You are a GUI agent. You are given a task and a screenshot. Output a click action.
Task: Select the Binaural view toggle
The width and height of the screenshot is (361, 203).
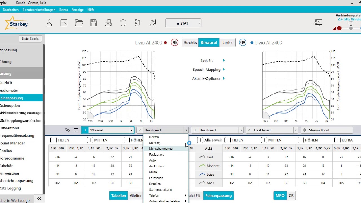tap(209, 43)
